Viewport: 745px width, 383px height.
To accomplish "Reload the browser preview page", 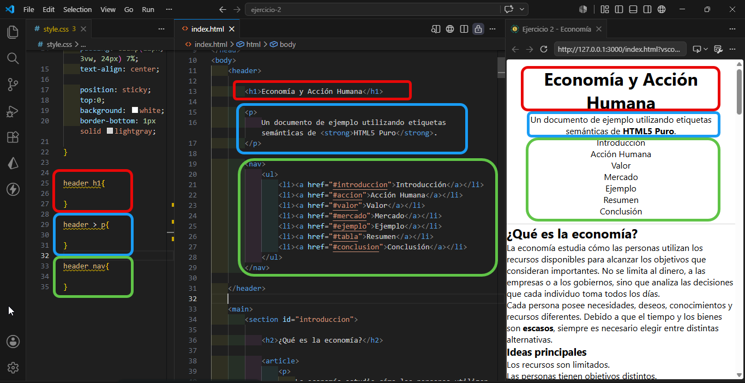I will pyautogui.click(x=543, y=50).
